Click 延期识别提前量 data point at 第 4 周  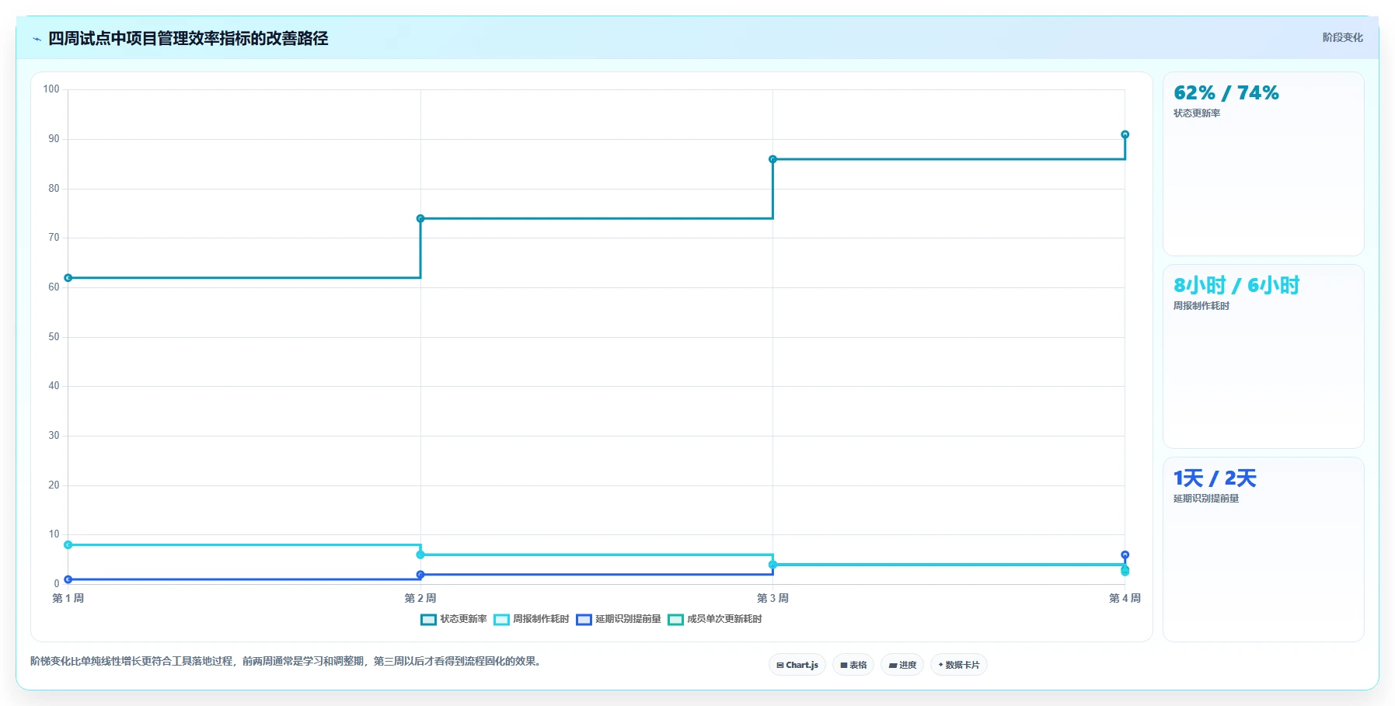pyautogui.click(x=1125, y=555)
